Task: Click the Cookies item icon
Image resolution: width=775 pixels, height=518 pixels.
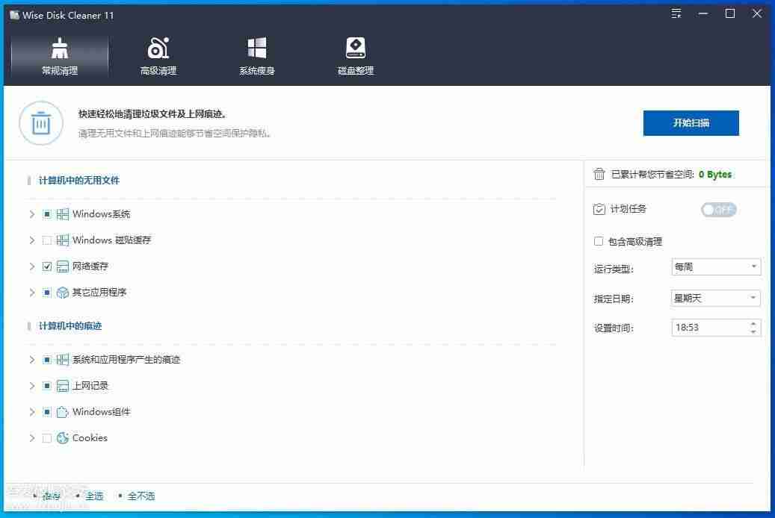Action: tap(63, 438)
